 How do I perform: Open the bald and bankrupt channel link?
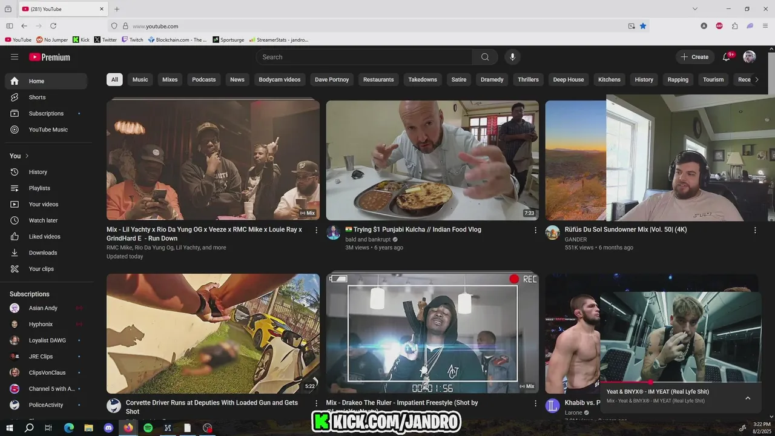[368, 239]
